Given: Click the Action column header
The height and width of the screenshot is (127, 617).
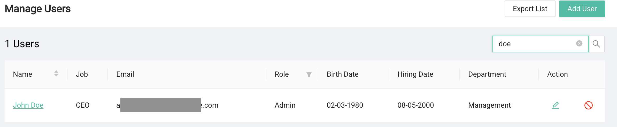Looking at the screenshot, I should coord(557,74).
